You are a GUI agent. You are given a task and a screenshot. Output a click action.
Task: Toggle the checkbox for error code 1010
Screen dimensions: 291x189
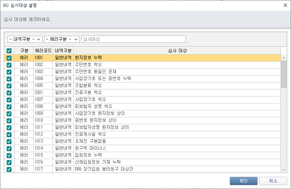coord(9,120)
